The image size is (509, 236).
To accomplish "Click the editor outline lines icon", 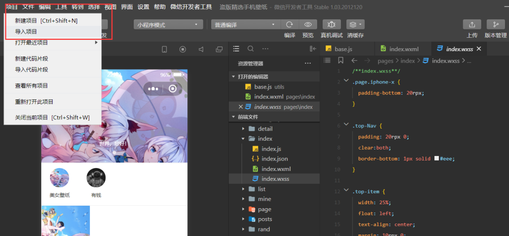I will [x=327, y=61].
